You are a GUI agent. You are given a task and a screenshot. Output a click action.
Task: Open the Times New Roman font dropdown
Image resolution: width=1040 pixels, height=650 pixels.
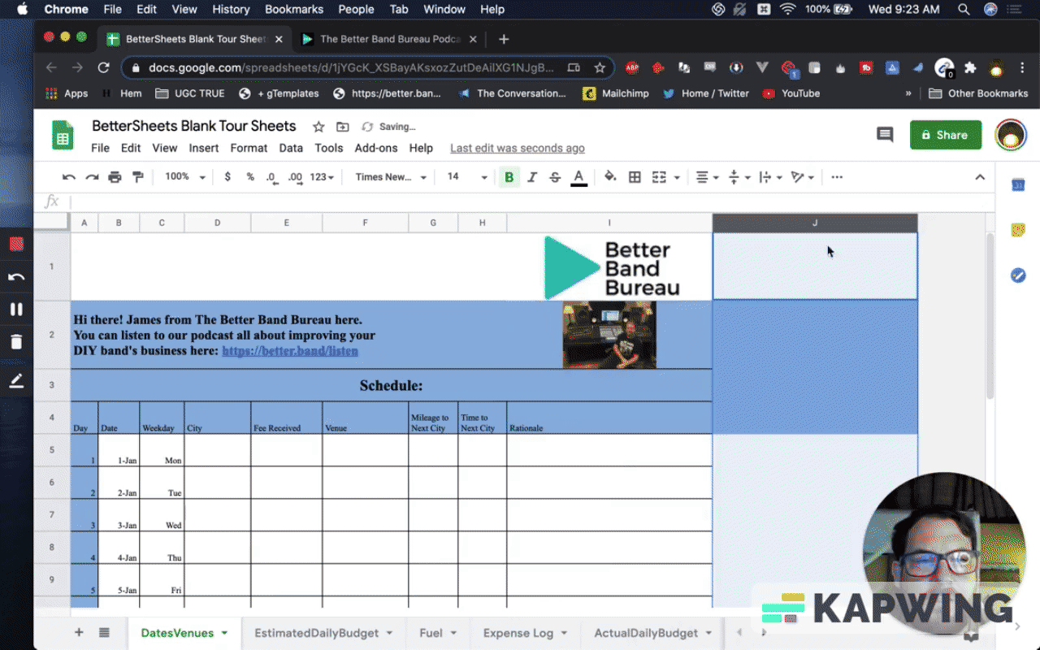pyautogui.click(x=391, y=177)
